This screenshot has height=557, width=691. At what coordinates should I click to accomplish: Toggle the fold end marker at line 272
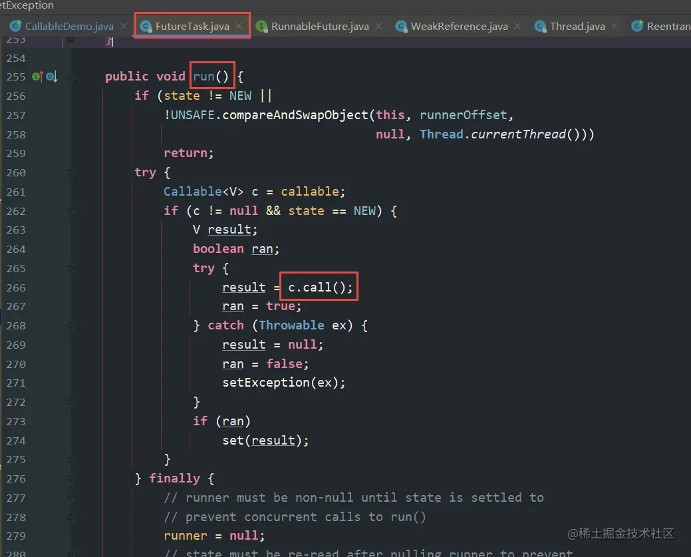(x=70, y=402)
